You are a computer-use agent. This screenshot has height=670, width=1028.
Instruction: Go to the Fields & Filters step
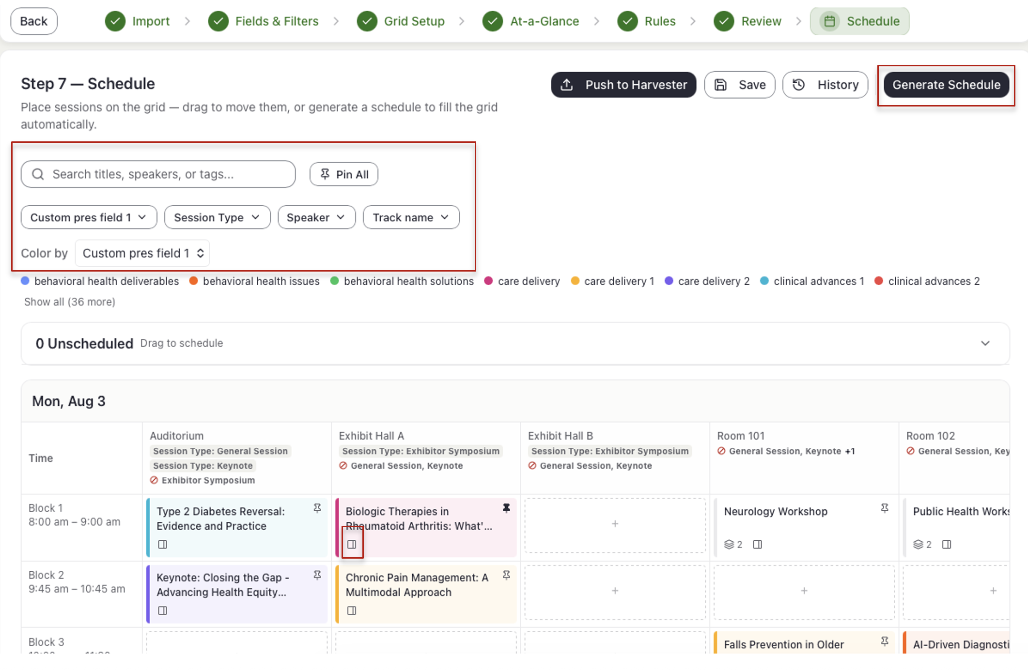[x=264, y=21]
